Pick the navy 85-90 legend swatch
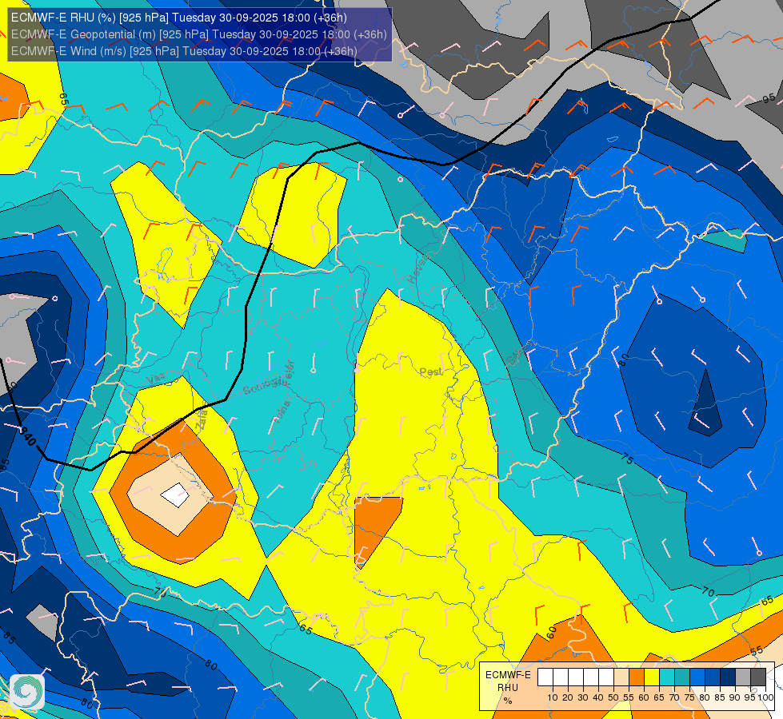The width and height of the screenshot is (783, 719). [x=728, y=677]
